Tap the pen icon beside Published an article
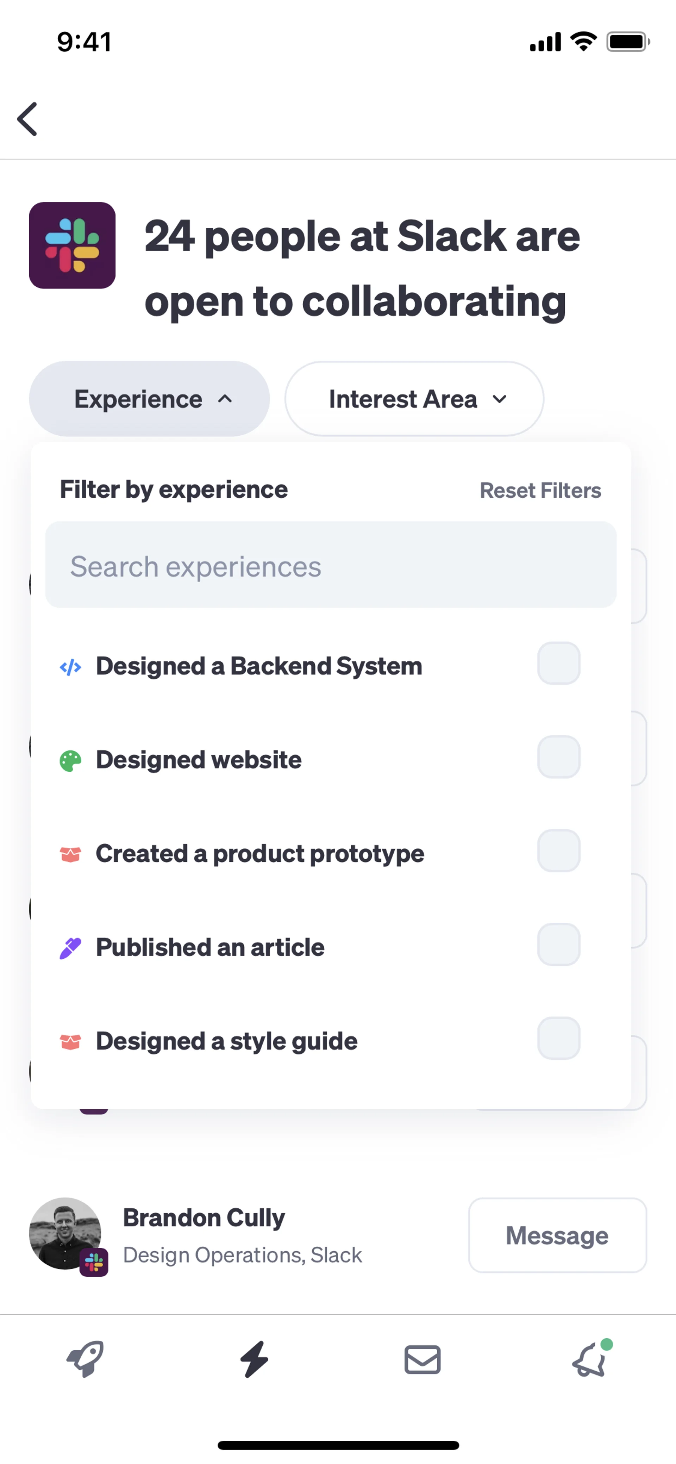The height and width of the screenshot is (1464, 676). (x=70, y=948)
